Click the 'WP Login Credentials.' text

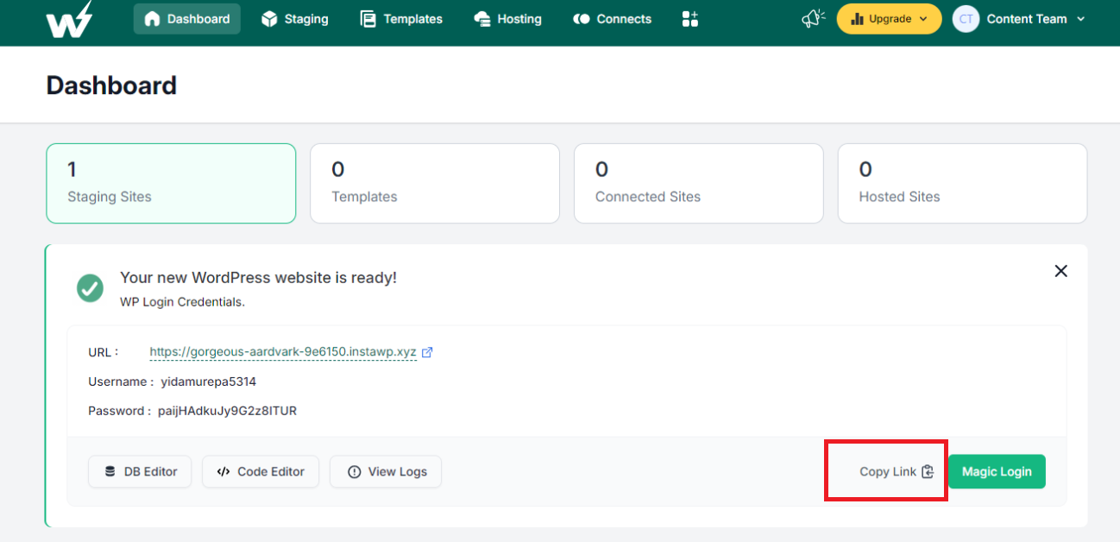[182, 302]
